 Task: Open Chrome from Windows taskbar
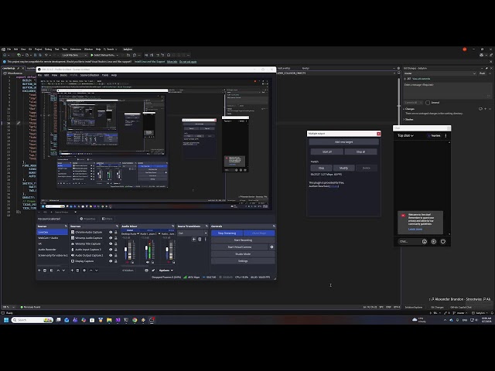pos(135,320)
